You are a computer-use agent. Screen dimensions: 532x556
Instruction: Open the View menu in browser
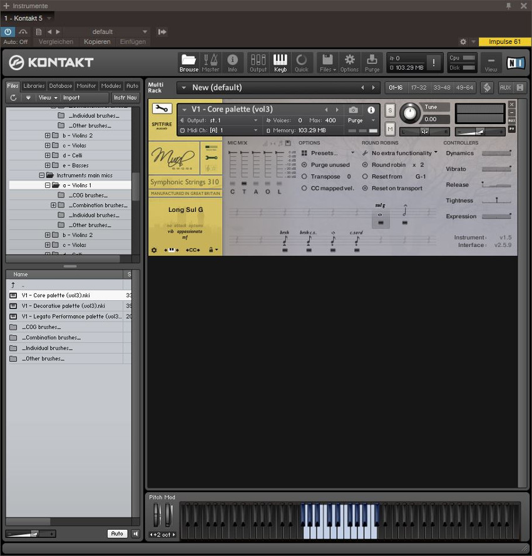click(48, 98)
